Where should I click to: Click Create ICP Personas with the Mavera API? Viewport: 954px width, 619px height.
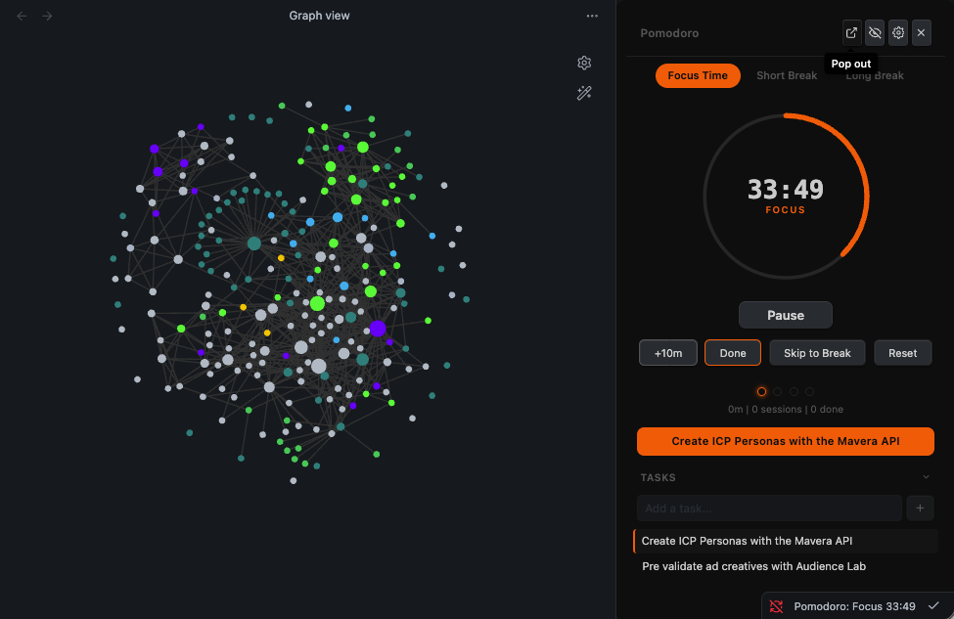pos(785,441)
